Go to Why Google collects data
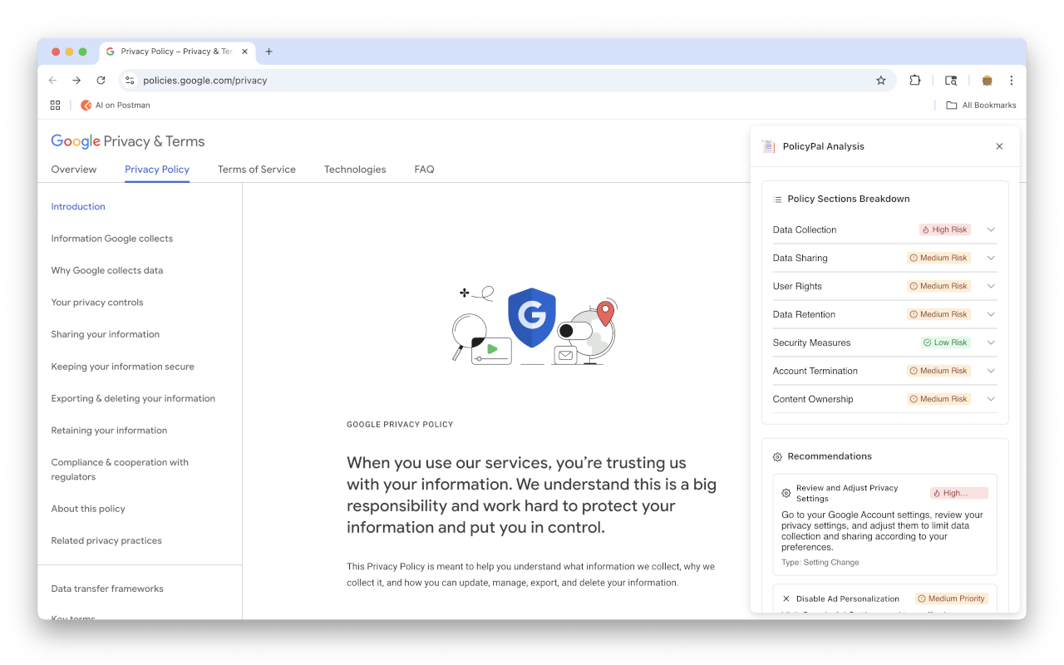 pyautogui.click(x=107, y=271)
